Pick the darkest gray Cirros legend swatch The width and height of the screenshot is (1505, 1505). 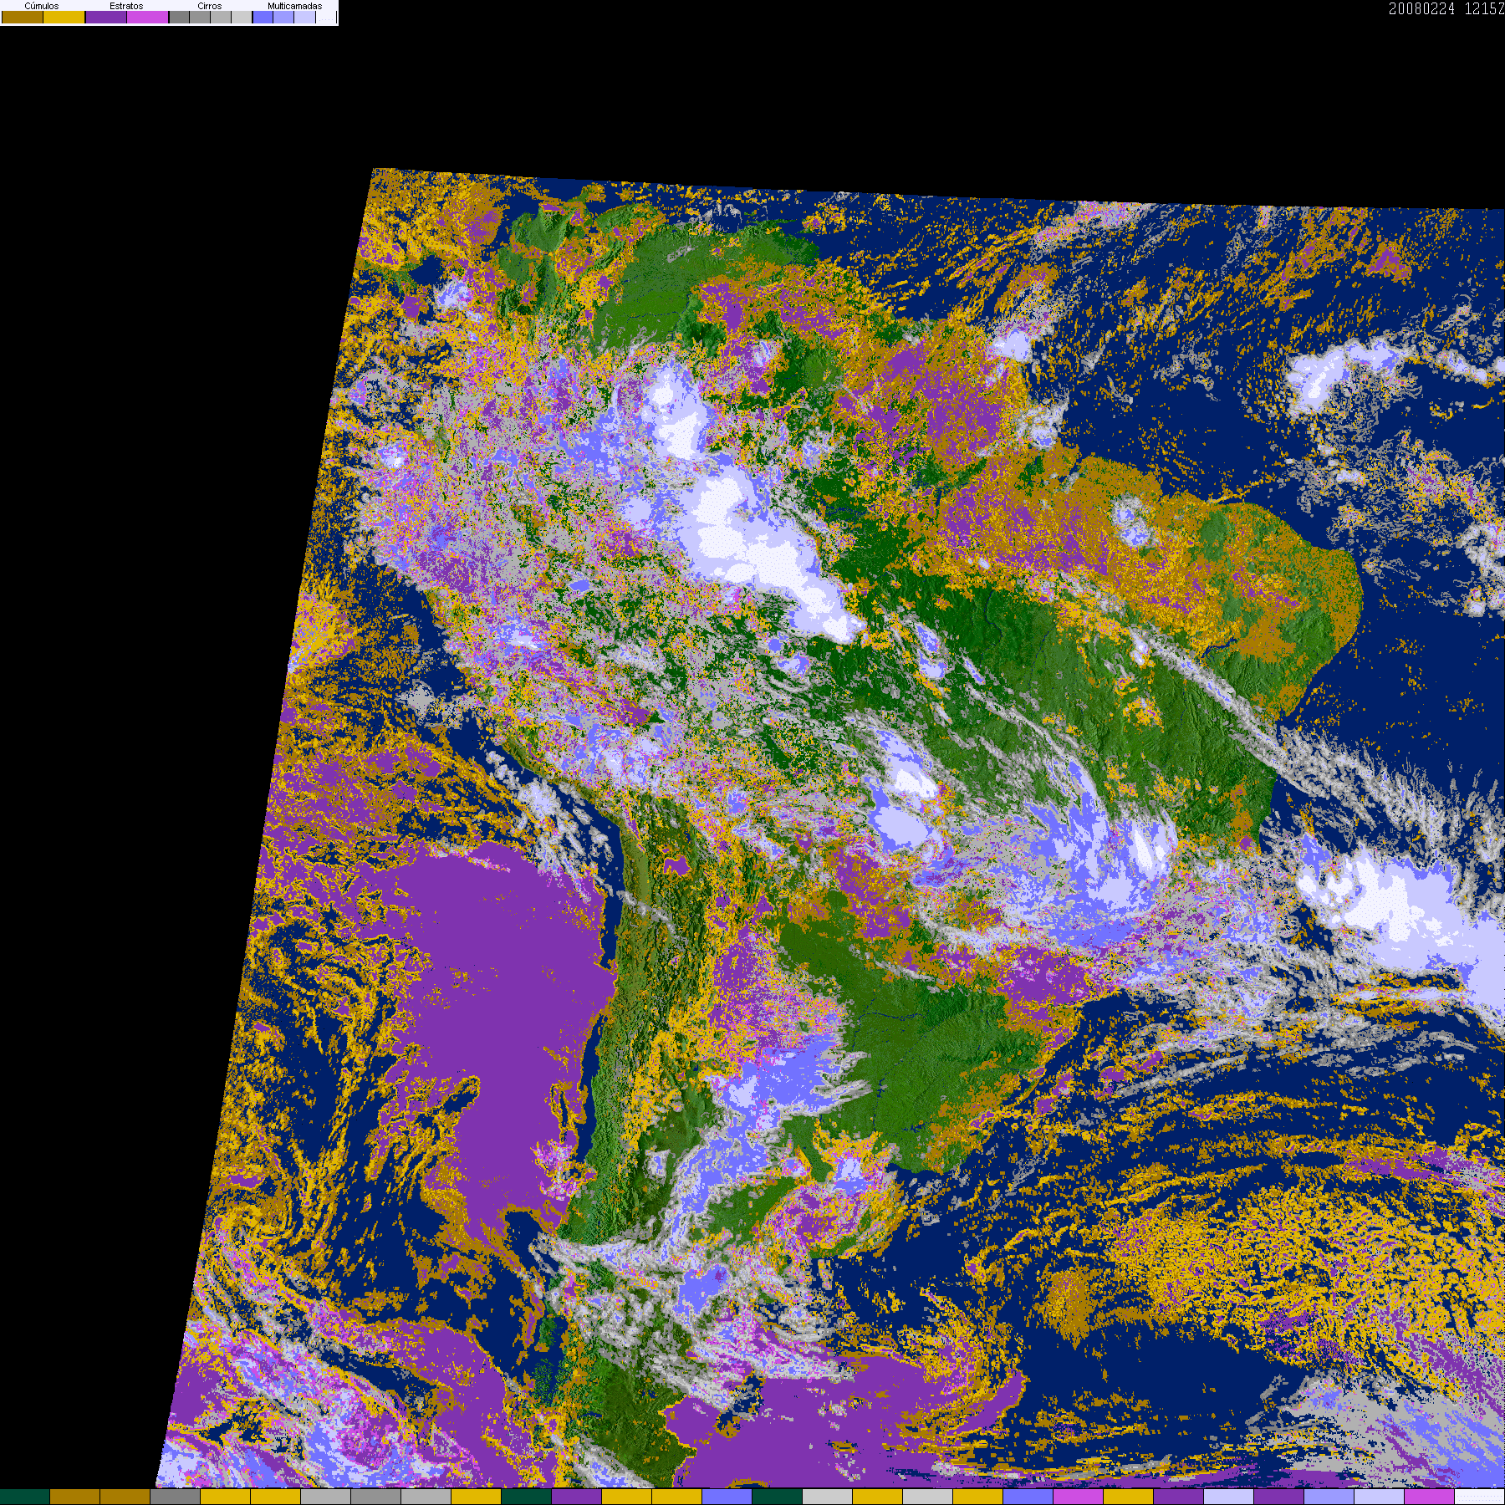click(x=179, y=17)
